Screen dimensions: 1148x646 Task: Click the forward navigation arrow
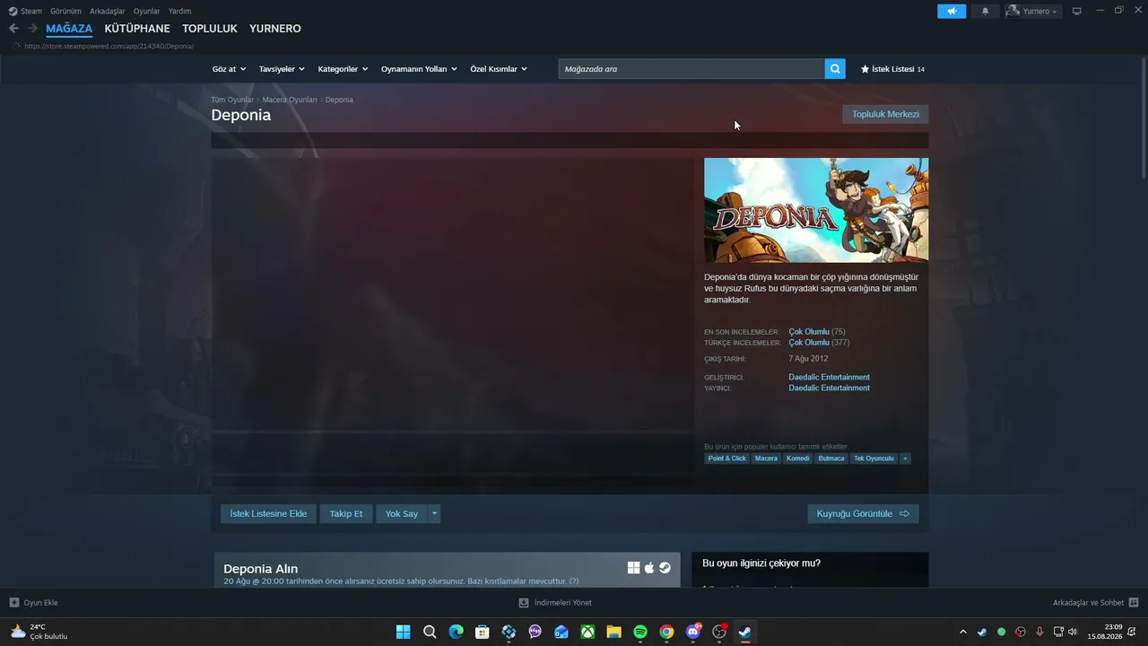click(33, 29)
